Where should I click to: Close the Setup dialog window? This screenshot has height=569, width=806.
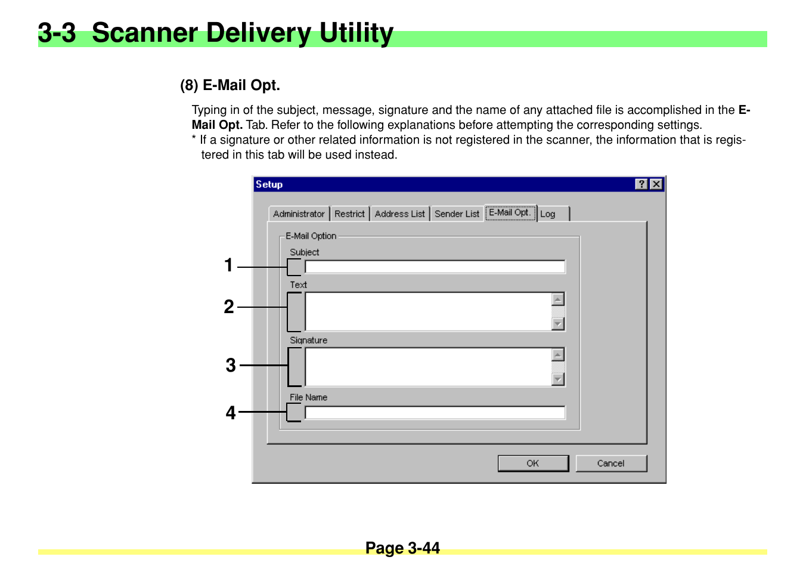pos(656,184)
